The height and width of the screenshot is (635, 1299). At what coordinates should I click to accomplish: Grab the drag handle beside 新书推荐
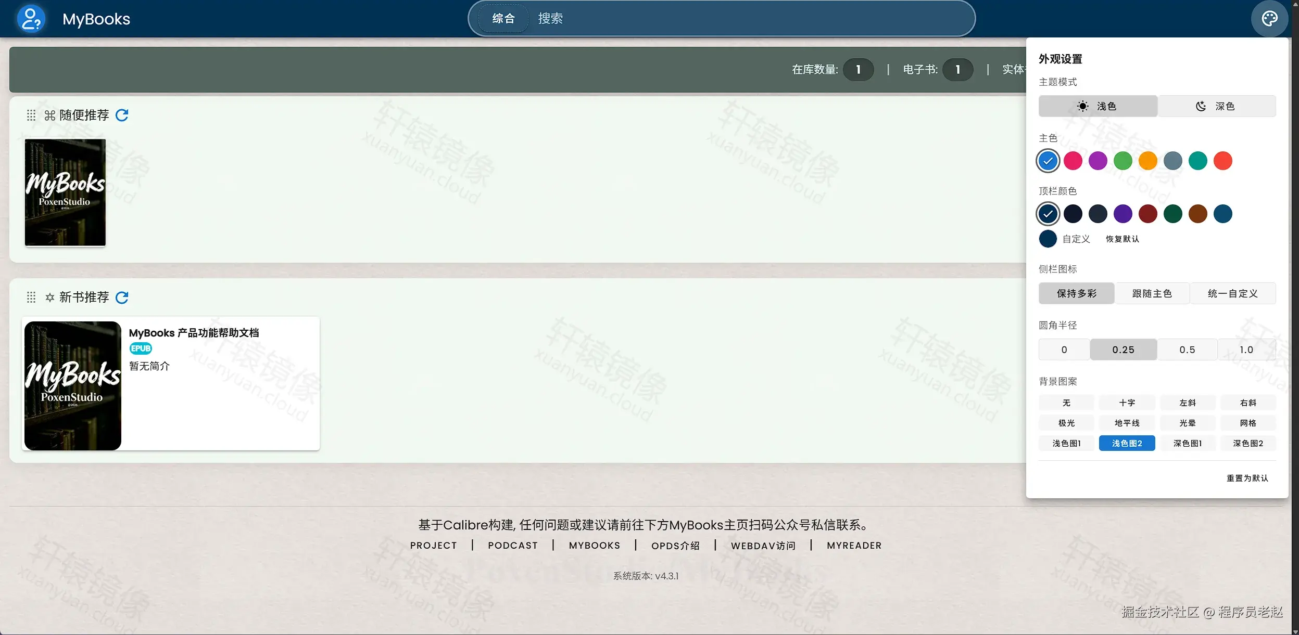pyautogui.click(x=31, y=297)
